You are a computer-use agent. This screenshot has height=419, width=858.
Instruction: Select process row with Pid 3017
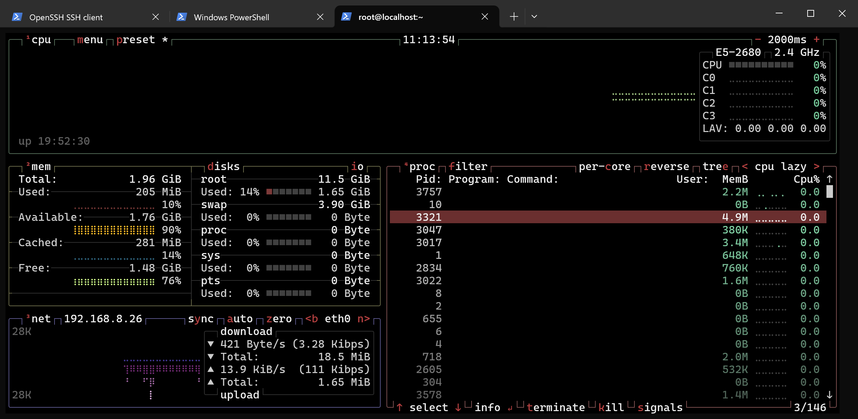tap(608, 243)
